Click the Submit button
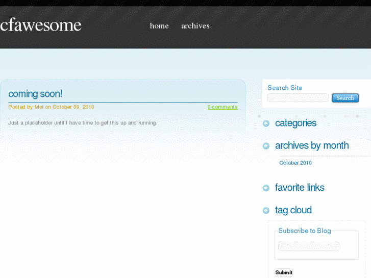371x278 pixels. tap(284, 272)
